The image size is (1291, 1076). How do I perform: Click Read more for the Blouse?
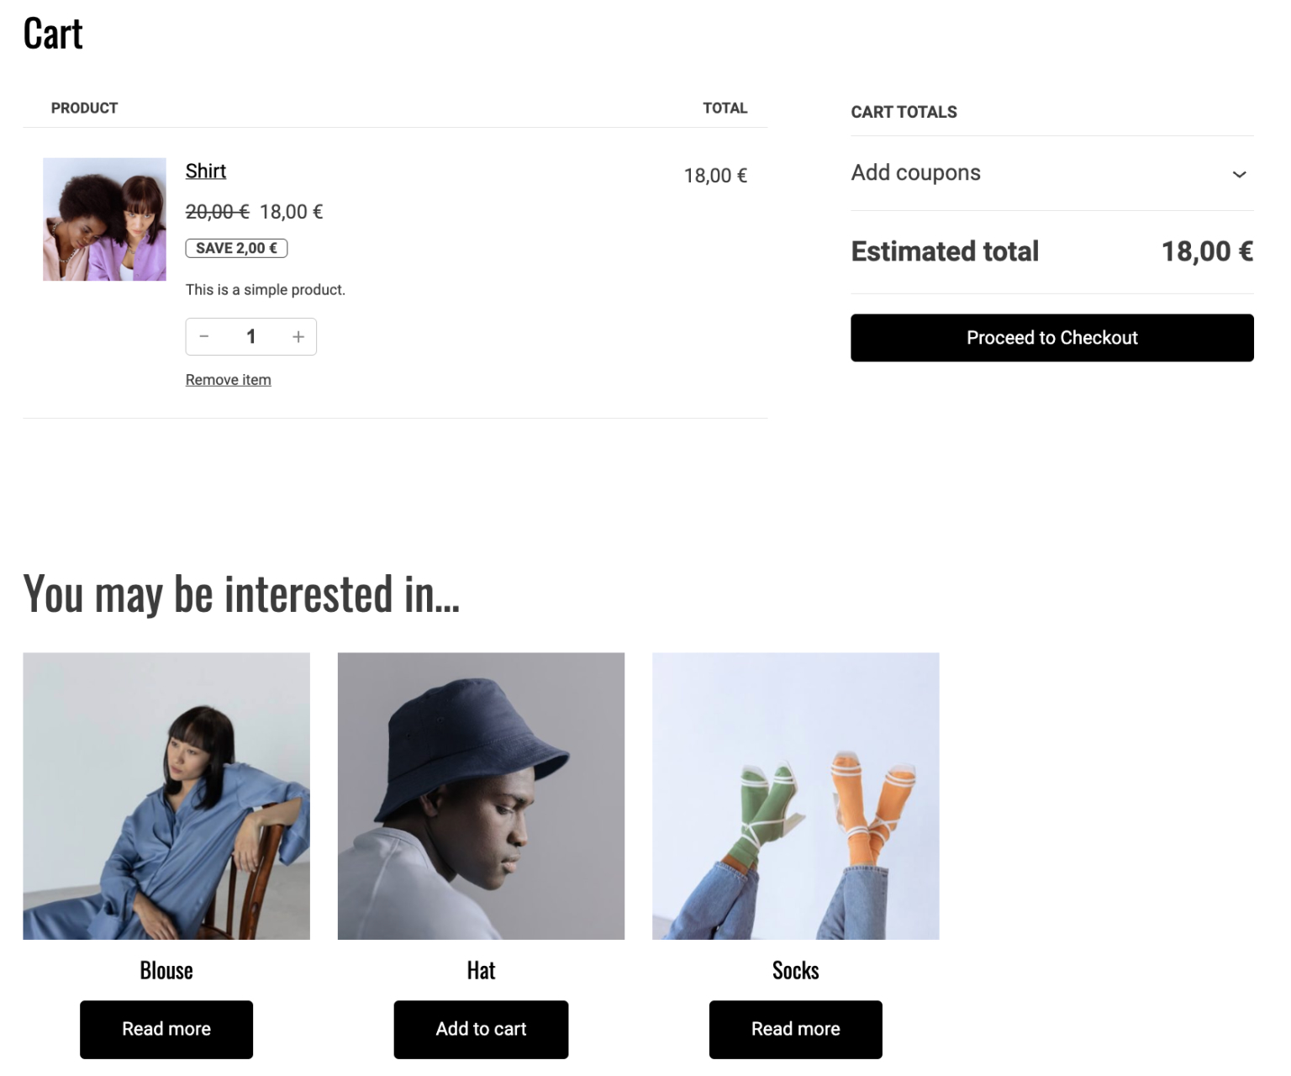coord(166,1029)
